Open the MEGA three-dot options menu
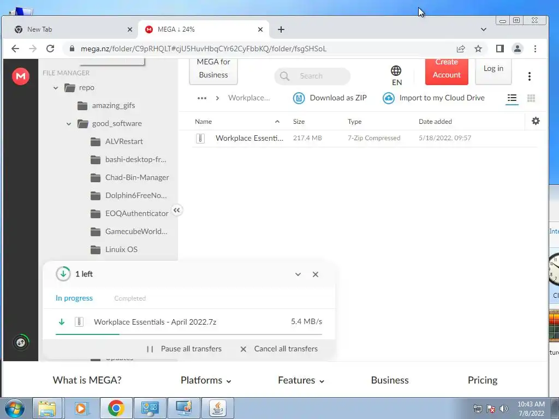This screenshot has width=559, height=419. pos(530,76)
